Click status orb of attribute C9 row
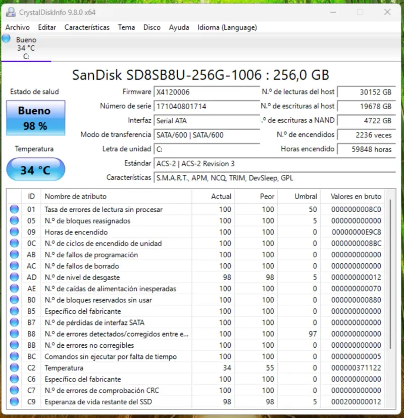404x418 pixels. [x=14, y=402]
